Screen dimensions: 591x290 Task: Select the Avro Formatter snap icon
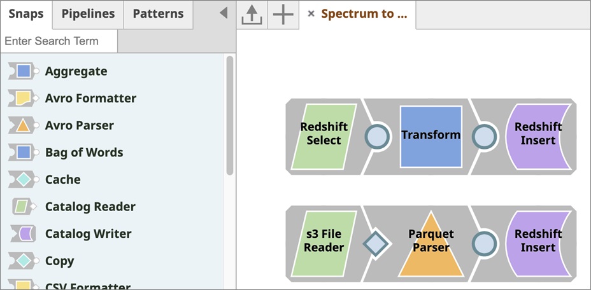point(24,99)
